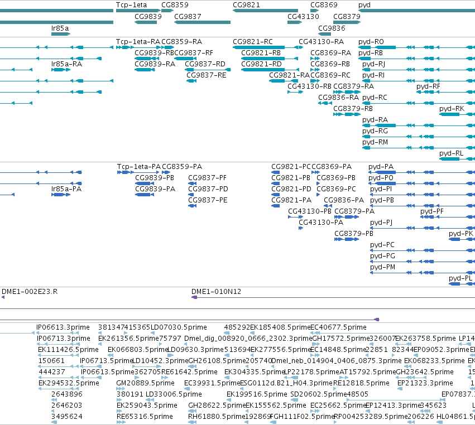Screen dimensions: 475x425
Task: Open the CG8379-PA protein label
Action: (x=354, y=211)
